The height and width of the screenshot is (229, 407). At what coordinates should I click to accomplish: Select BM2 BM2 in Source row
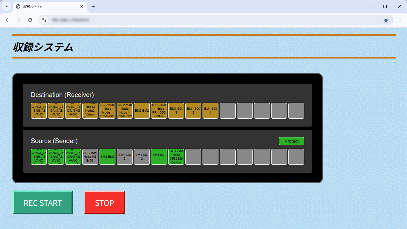pos(107,157)
